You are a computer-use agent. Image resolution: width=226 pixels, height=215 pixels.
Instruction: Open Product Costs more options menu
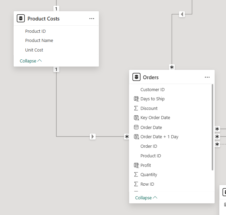coord(92,18)
